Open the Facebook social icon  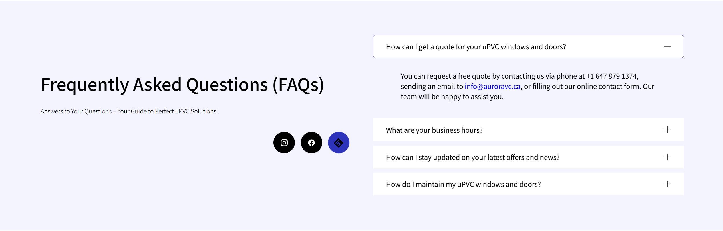(311, 142)
